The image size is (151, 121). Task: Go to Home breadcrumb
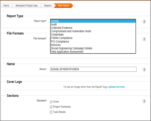pyautogui.click(x=6, y=5)
